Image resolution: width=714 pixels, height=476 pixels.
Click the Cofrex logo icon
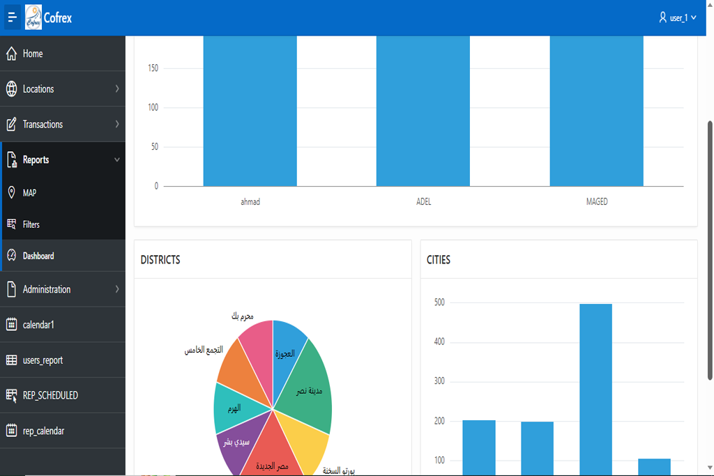coord(33,17)
